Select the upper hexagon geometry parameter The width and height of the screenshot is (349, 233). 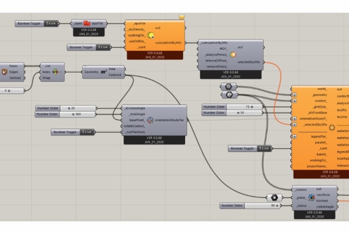tap(228, 86)
